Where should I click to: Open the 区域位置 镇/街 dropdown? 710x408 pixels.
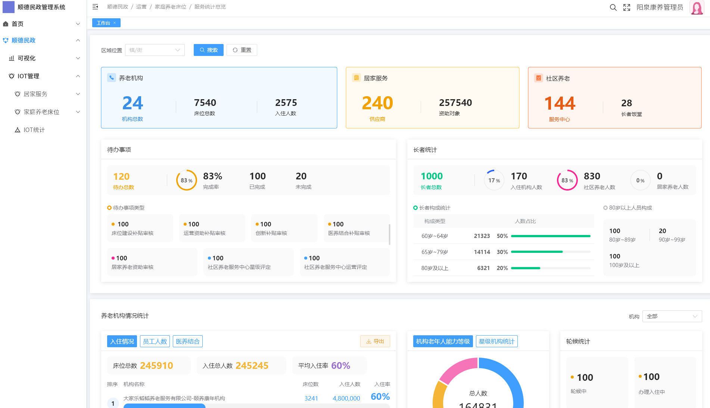coord(155,50)
